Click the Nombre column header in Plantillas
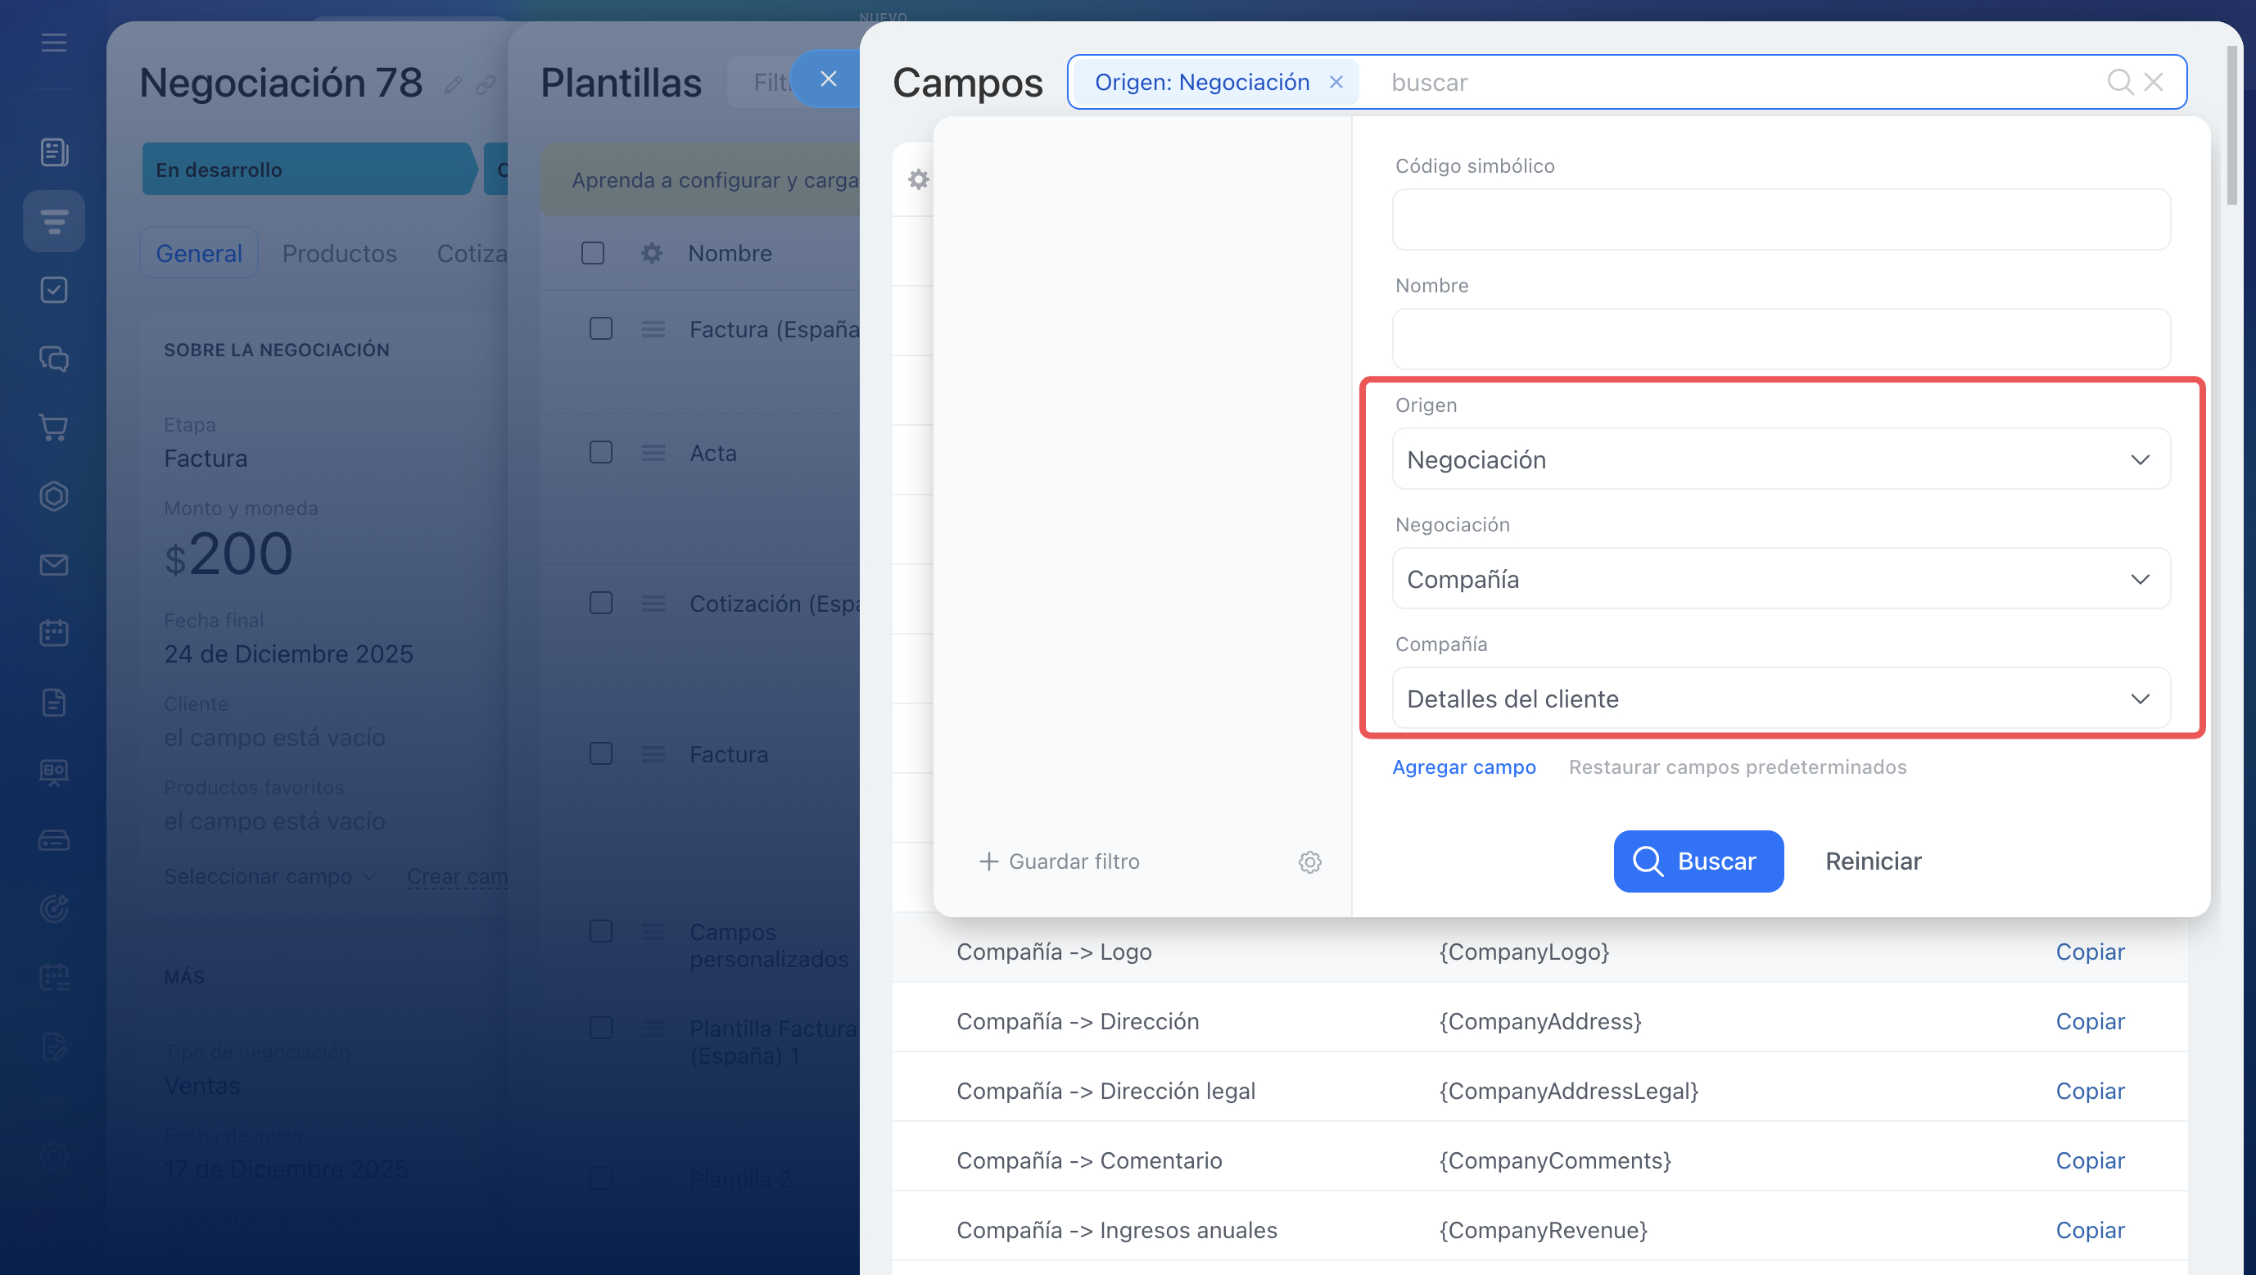 [730, 253]
